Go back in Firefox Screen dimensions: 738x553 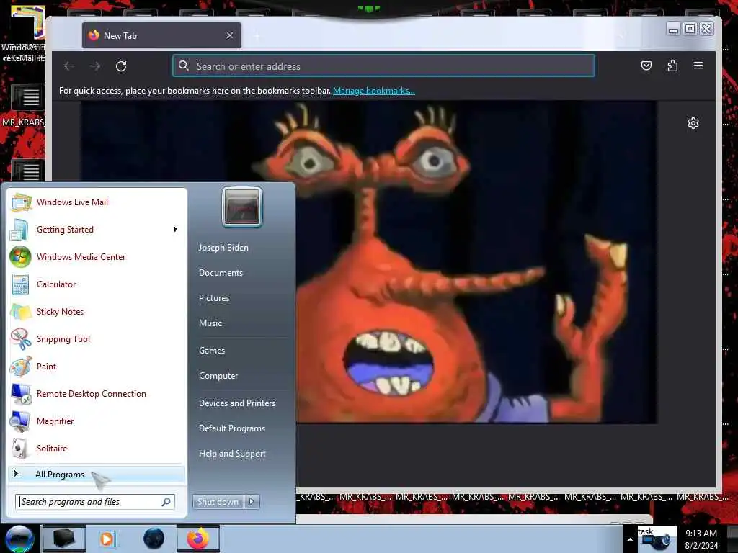coord(69,66)
